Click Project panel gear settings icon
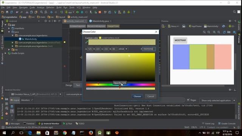242x136 pixels. tap(55, 21)
